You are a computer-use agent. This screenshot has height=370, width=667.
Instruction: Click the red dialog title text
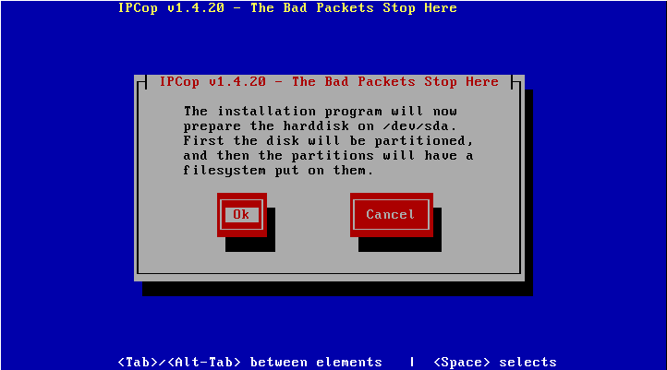coord(329,81)
